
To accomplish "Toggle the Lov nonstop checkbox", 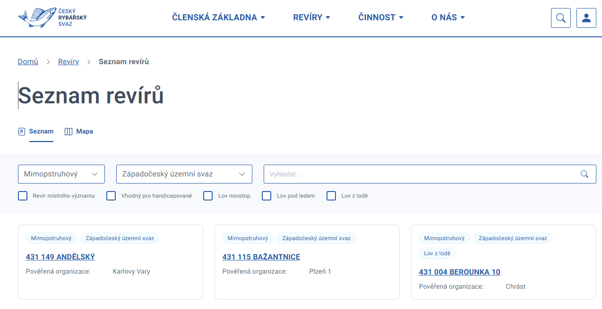I will click(x=208, y=196).
